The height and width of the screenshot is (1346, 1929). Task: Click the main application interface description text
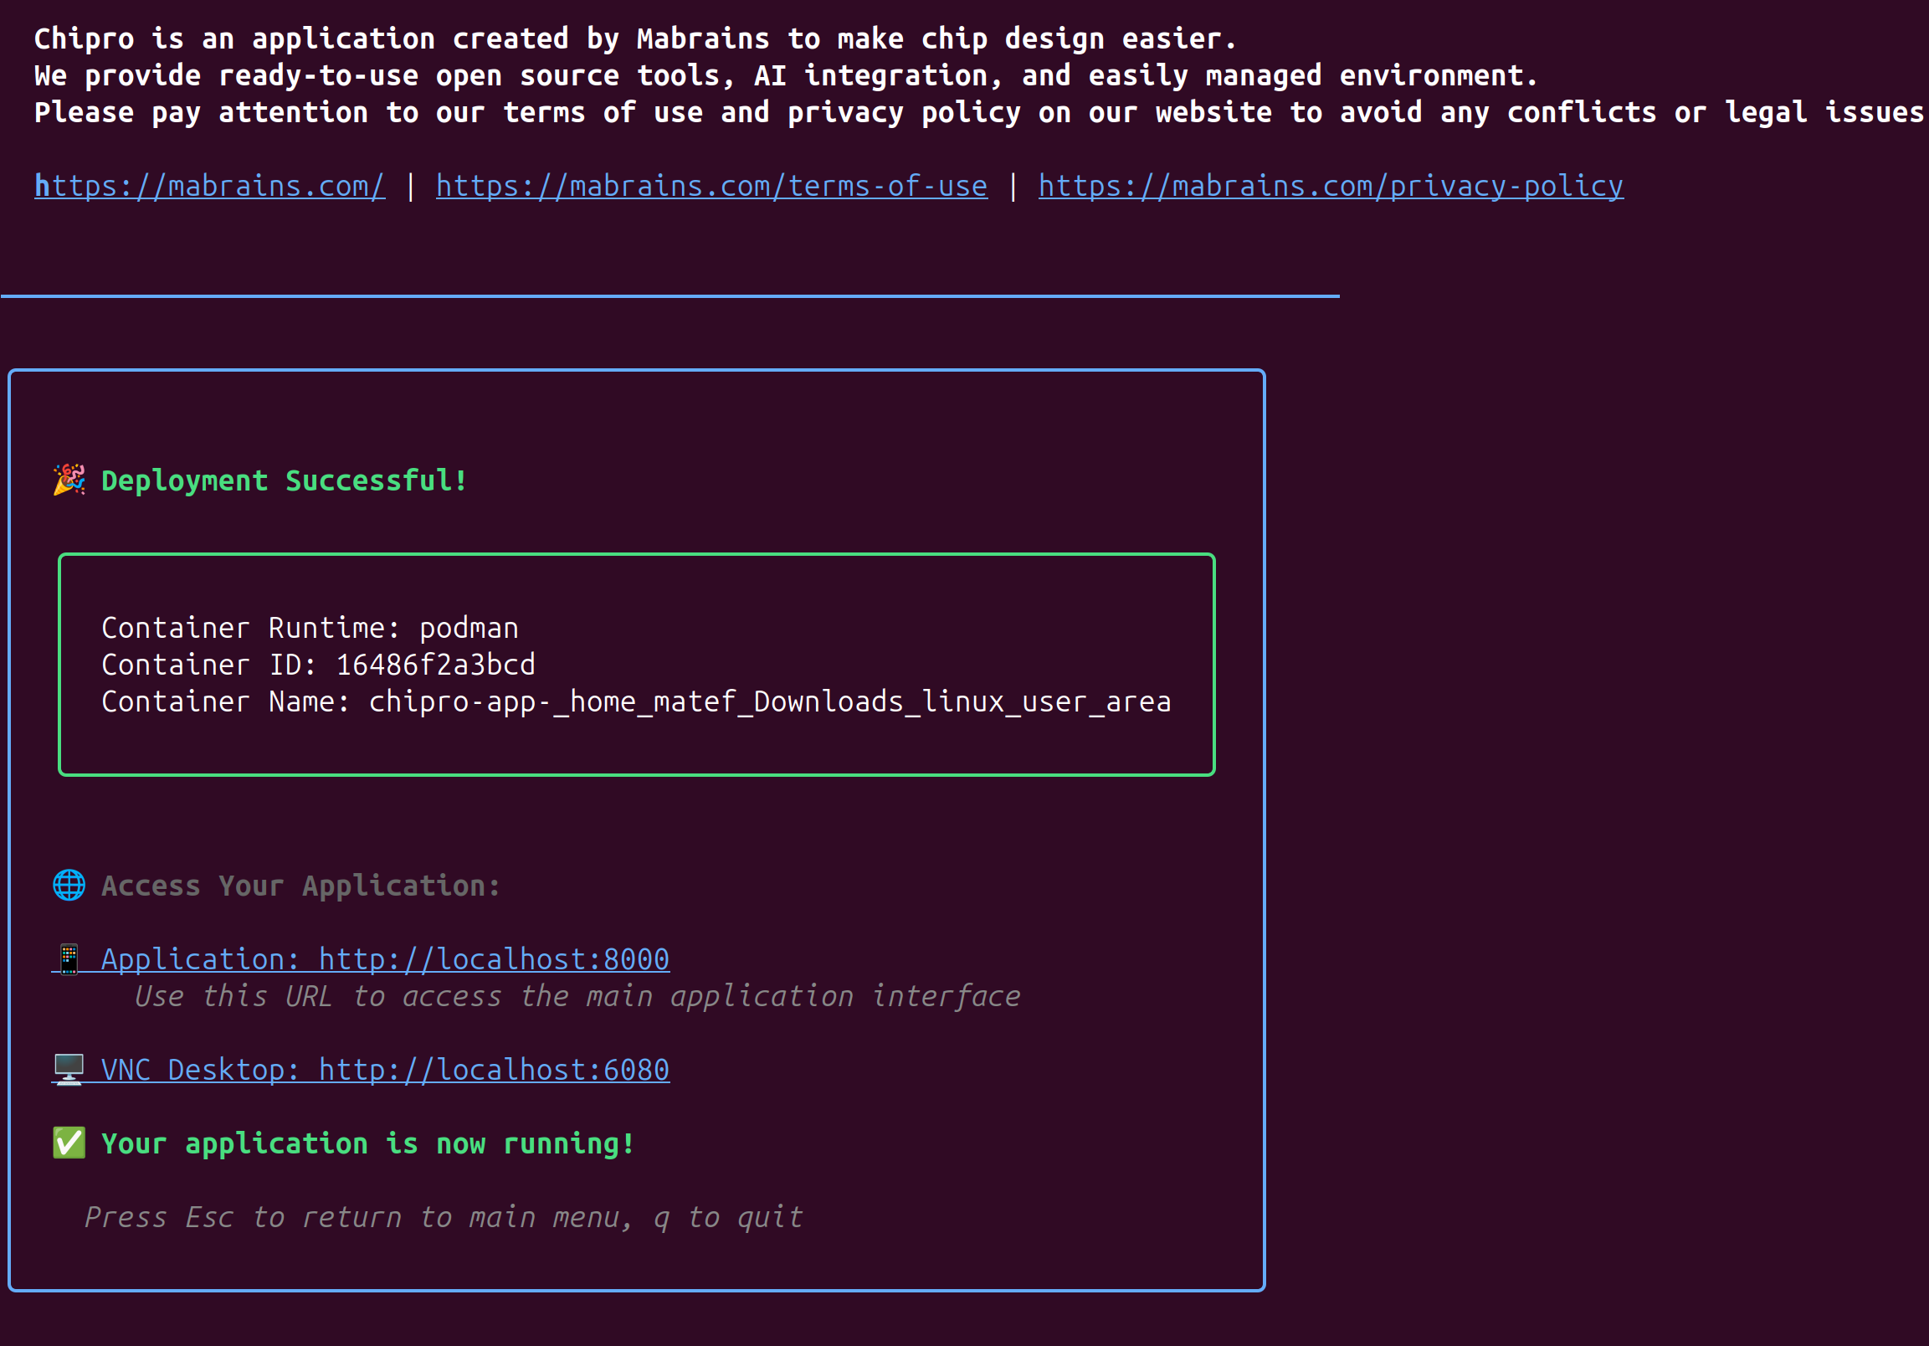(577, 996)
